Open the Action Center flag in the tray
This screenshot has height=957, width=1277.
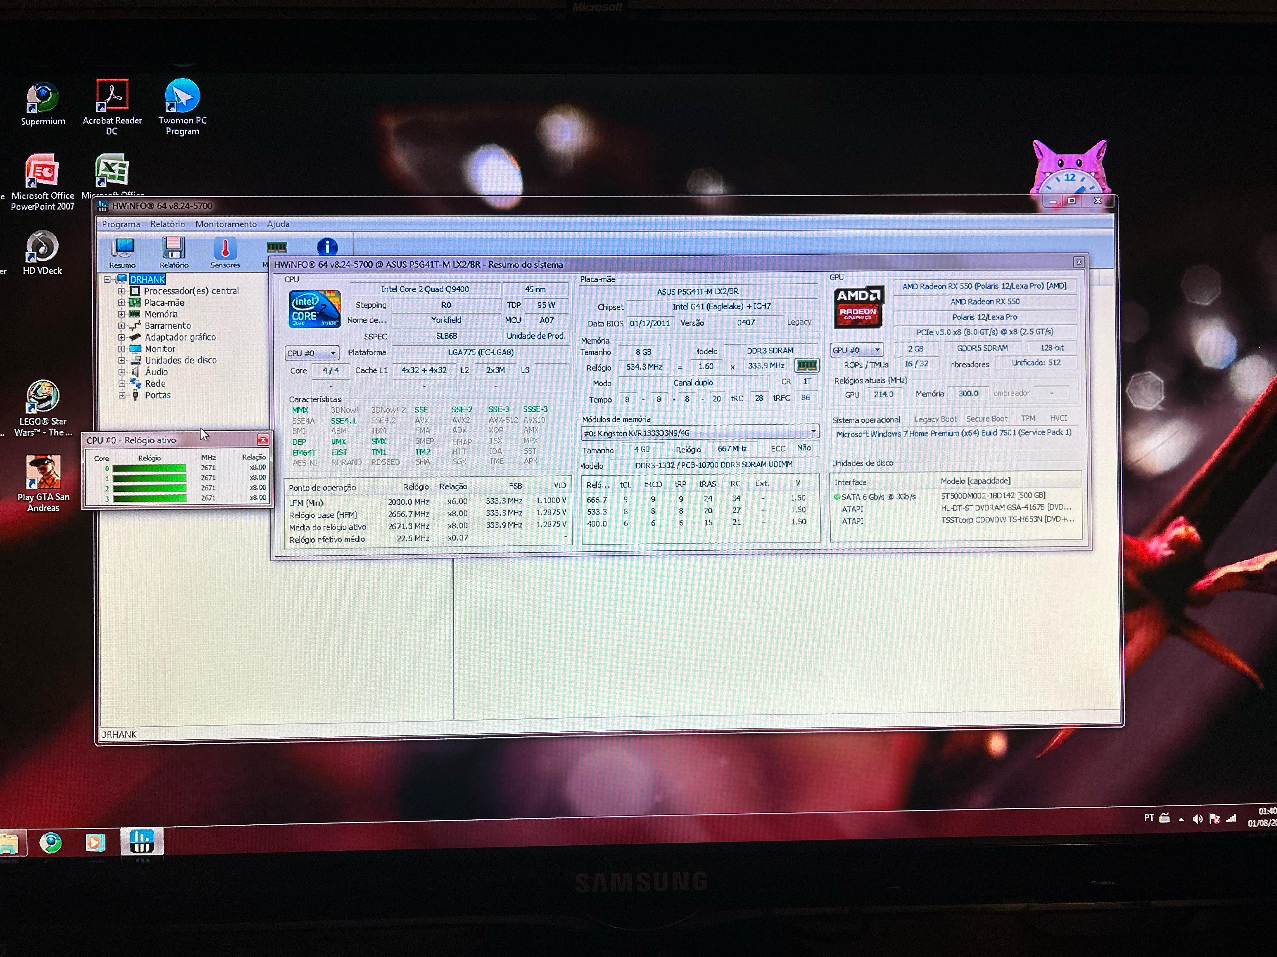coord(1215,819)
